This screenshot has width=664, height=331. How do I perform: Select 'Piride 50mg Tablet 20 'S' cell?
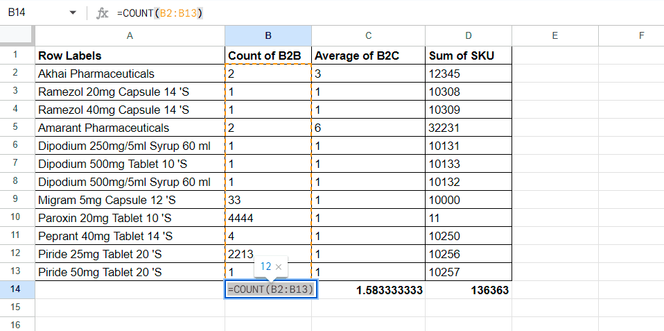tap(130, 271)
